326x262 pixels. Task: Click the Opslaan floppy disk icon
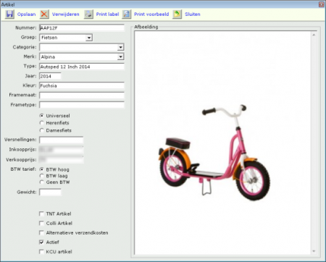(x=9, y=14)
